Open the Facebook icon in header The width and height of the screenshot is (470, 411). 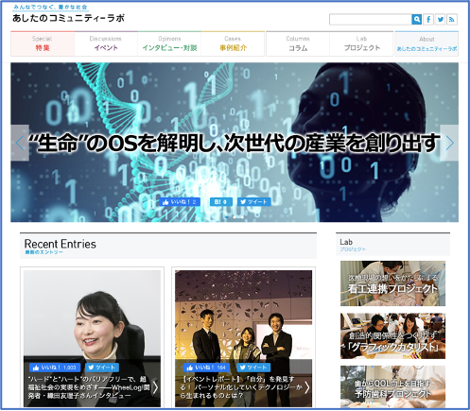coord(428,20)
